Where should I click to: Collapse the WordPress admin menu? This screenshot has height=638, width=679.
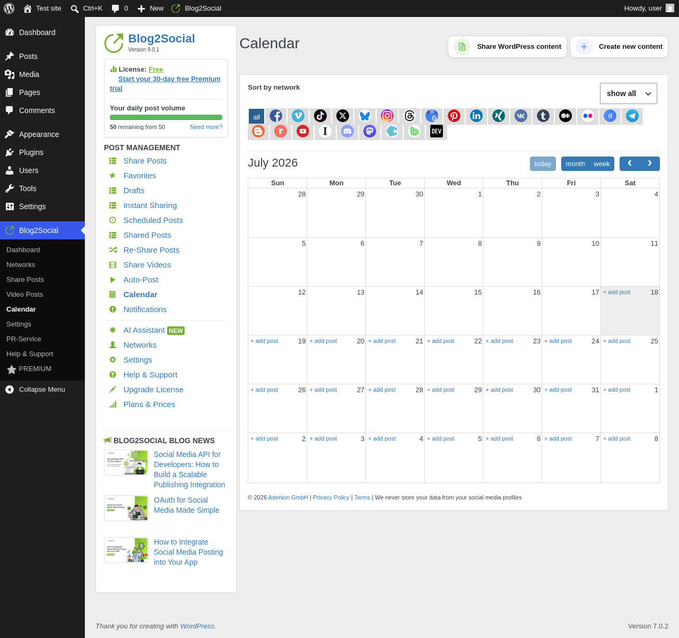(x=42, y=390)
